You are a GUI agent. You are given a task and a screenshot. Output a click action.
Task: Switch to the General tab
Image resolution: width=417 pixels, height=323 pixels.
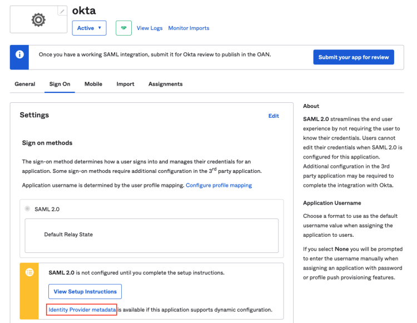click(24, 84)
